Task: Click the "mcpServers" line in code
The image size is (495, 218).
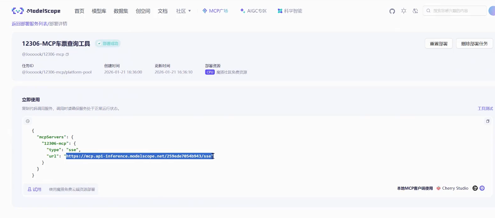Action: (55, 137)
